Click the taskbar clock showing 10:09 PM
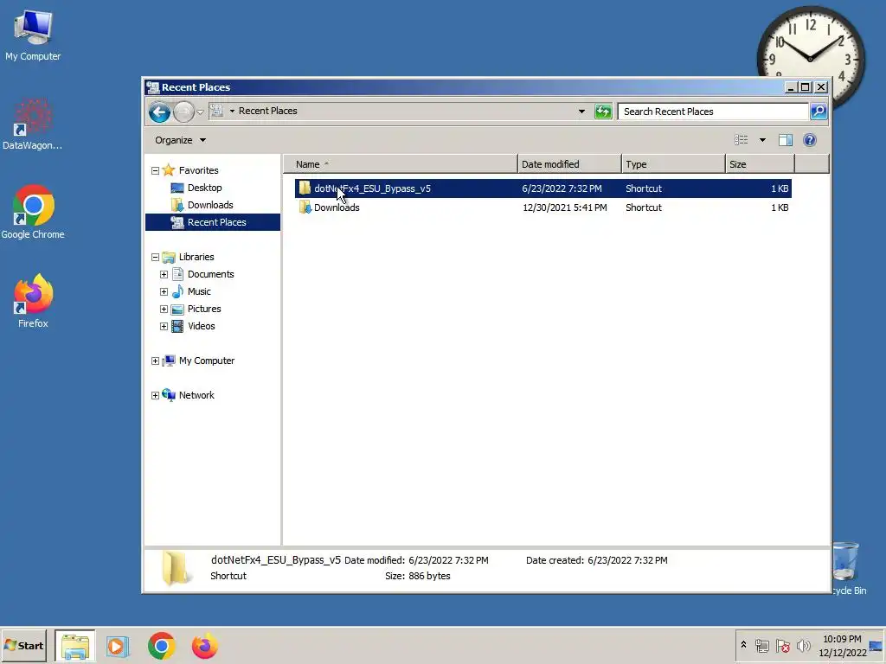Screen dimensions: 886x664 click(842, 645)
